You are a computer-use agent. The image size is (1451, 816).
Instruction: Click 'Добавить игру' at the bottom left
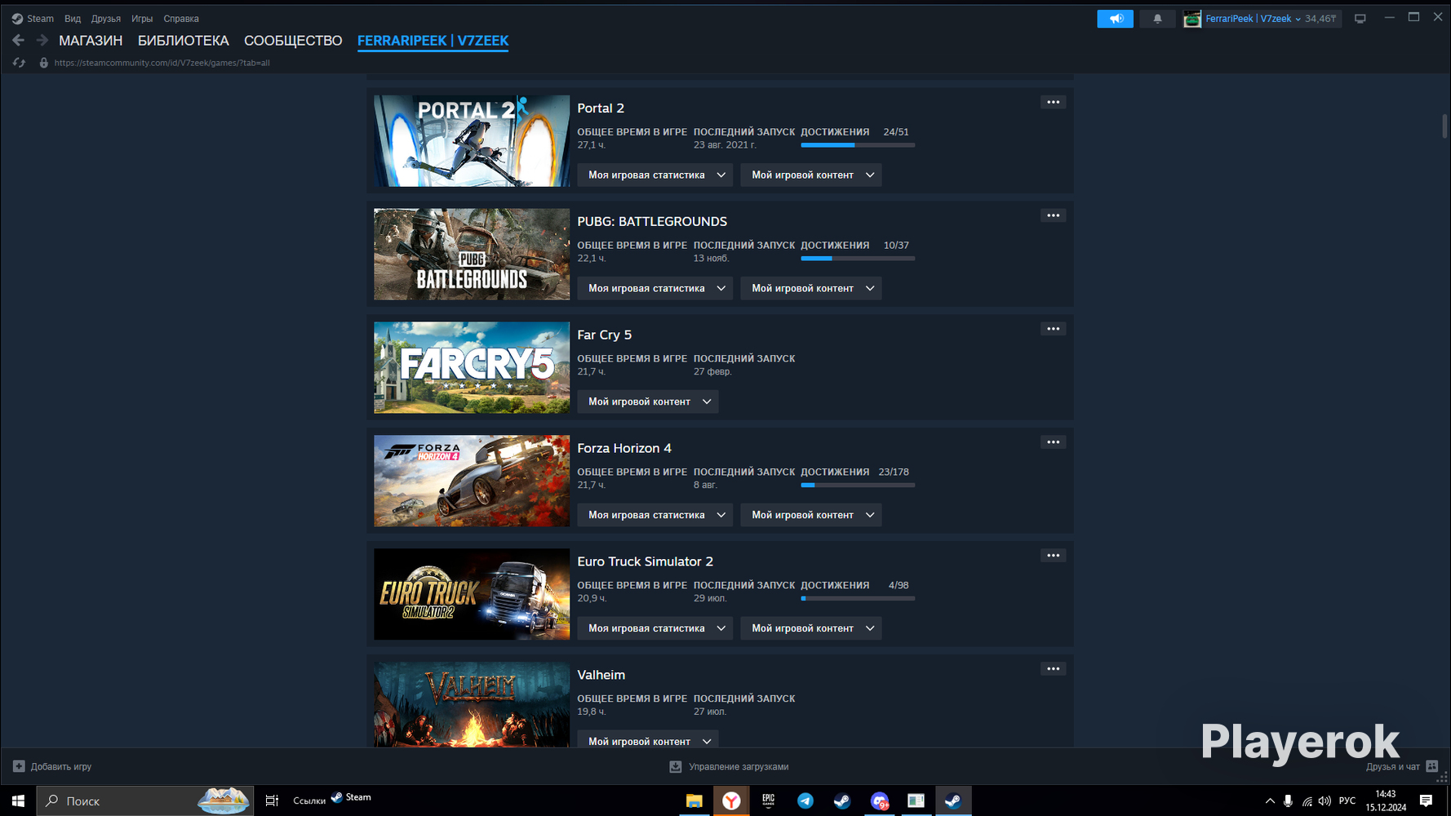tap(52, 766)
